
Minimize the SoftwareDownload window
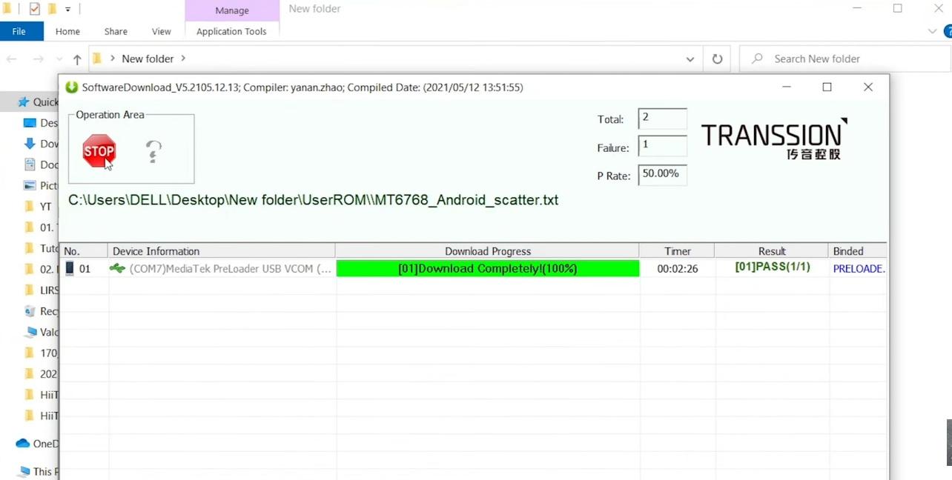tap(787, 87)
